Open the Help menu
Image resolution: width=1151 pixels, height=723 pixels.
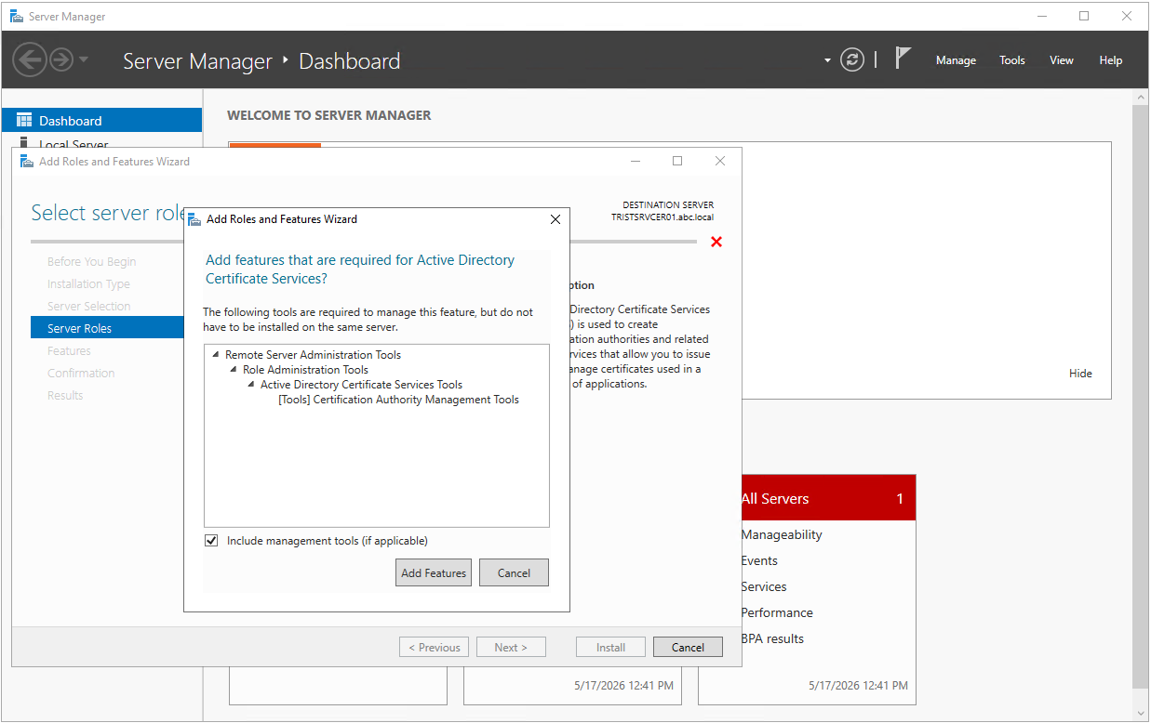click(1111, 60)
